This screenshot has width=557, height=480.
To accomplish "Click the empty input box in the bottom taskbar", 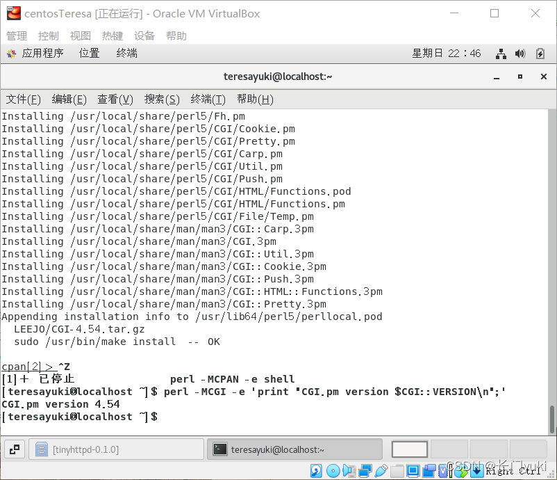I will tap(409, 449).
